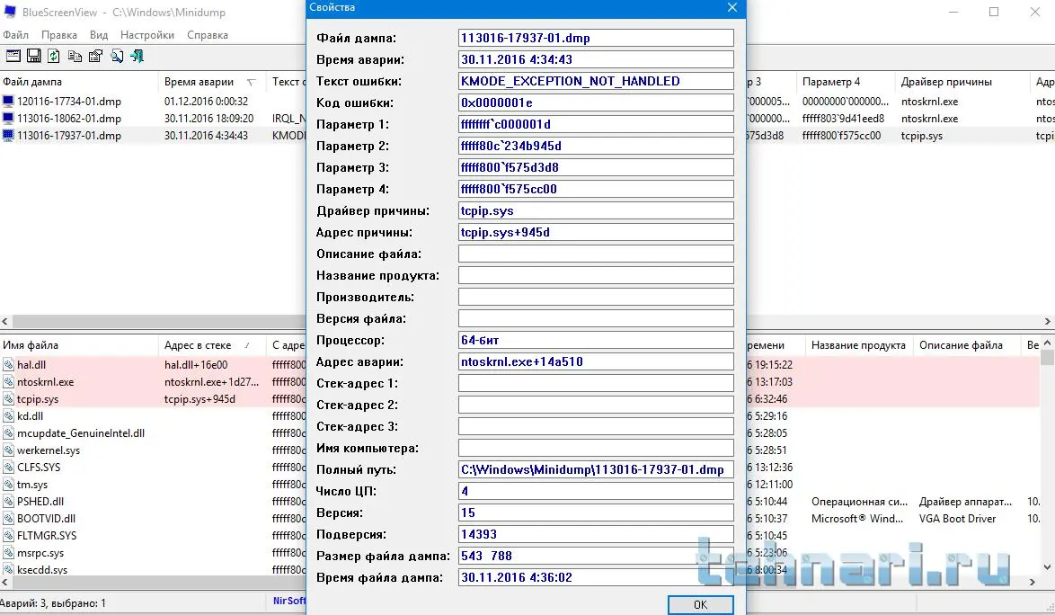Click the file icon next to ntoskrnl.exe row
The width and height of the screenshot is (1055, 615).
tap(8, 381)
